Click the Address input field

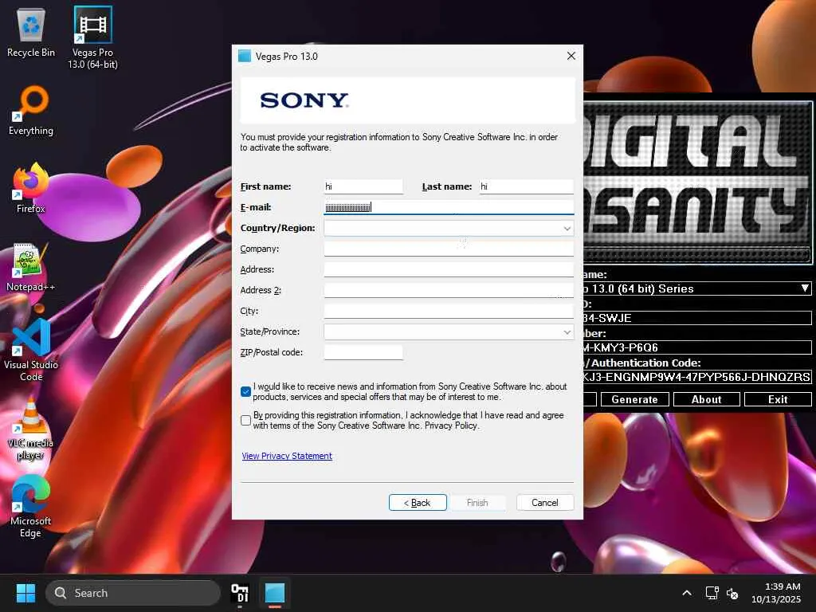[449, 269]
